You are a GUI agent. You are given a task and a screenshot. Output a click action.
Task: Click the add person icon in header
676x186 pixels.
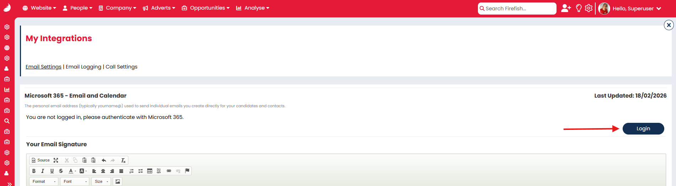coord(566,8)
